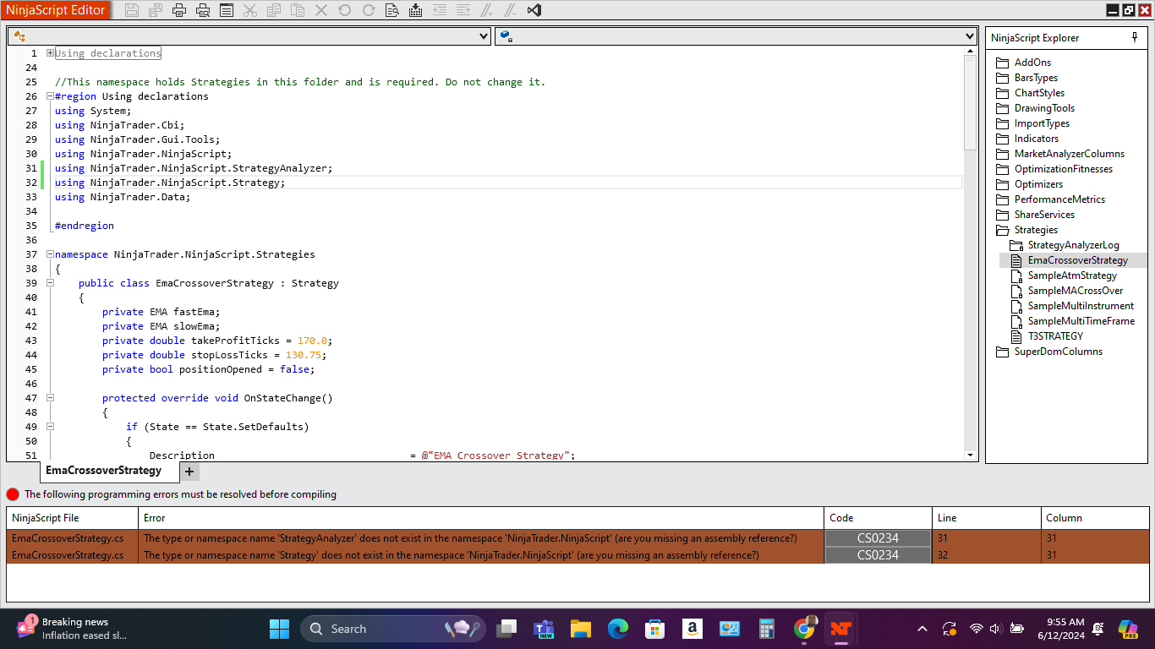
Task: Decrease indent of the selected lines
Action: (x=440, y=10)
